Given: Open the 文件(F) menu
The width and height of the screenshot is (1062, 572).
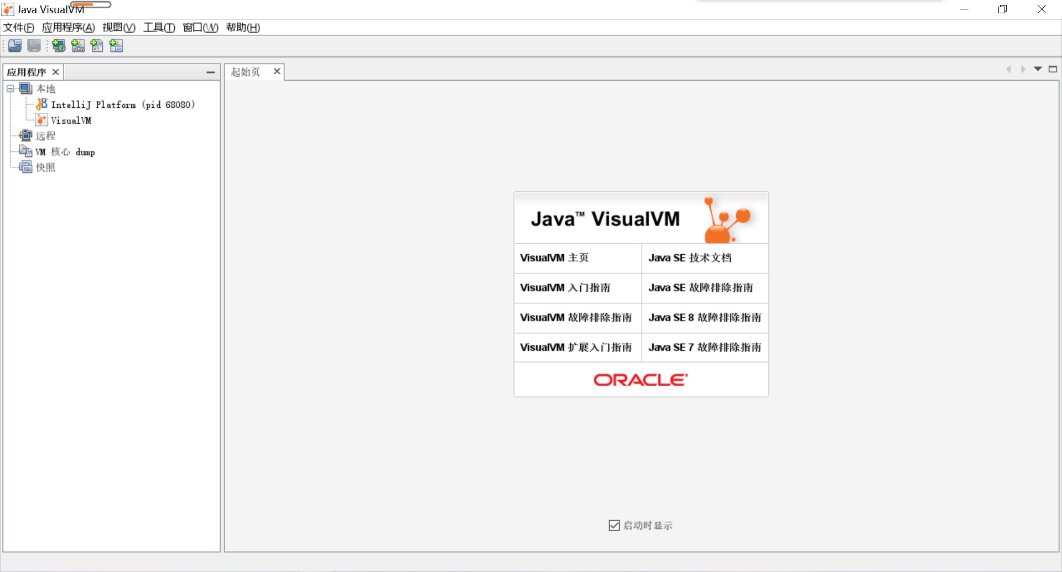Looking at the screenshot, I should point(19,28).
